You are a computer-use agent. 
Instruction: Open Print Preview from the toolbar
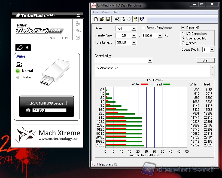pos(123,19)
